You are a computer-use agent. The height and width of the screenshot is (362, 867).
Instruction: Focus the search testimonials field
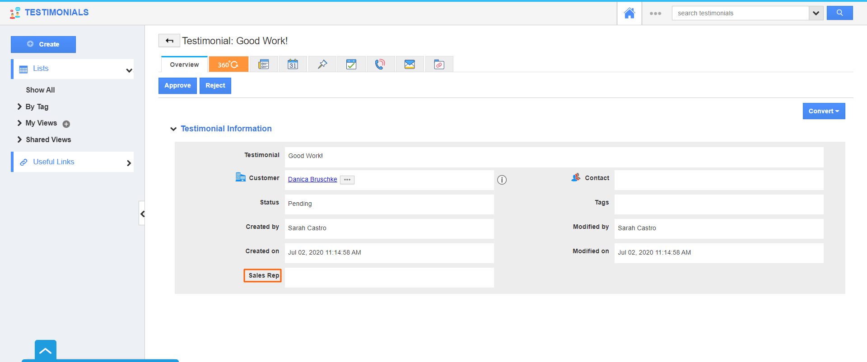click(740, 13)
